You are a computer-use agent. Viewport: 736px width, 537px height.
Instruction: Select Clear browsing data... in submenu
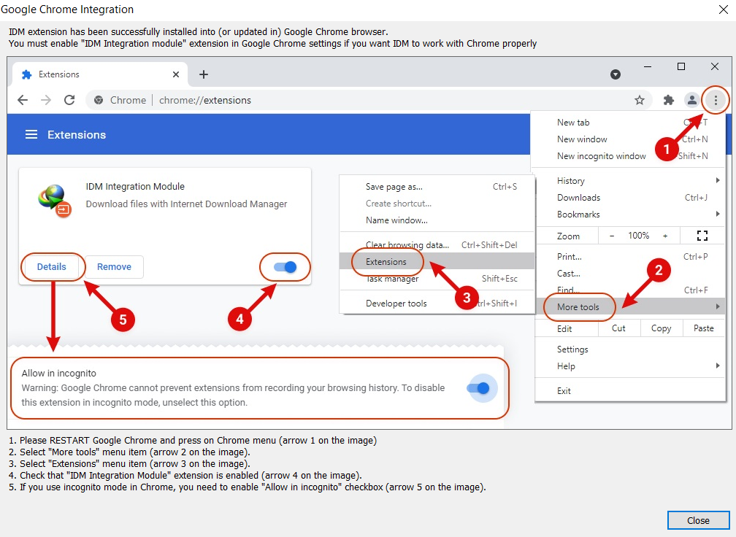point(437,245)
